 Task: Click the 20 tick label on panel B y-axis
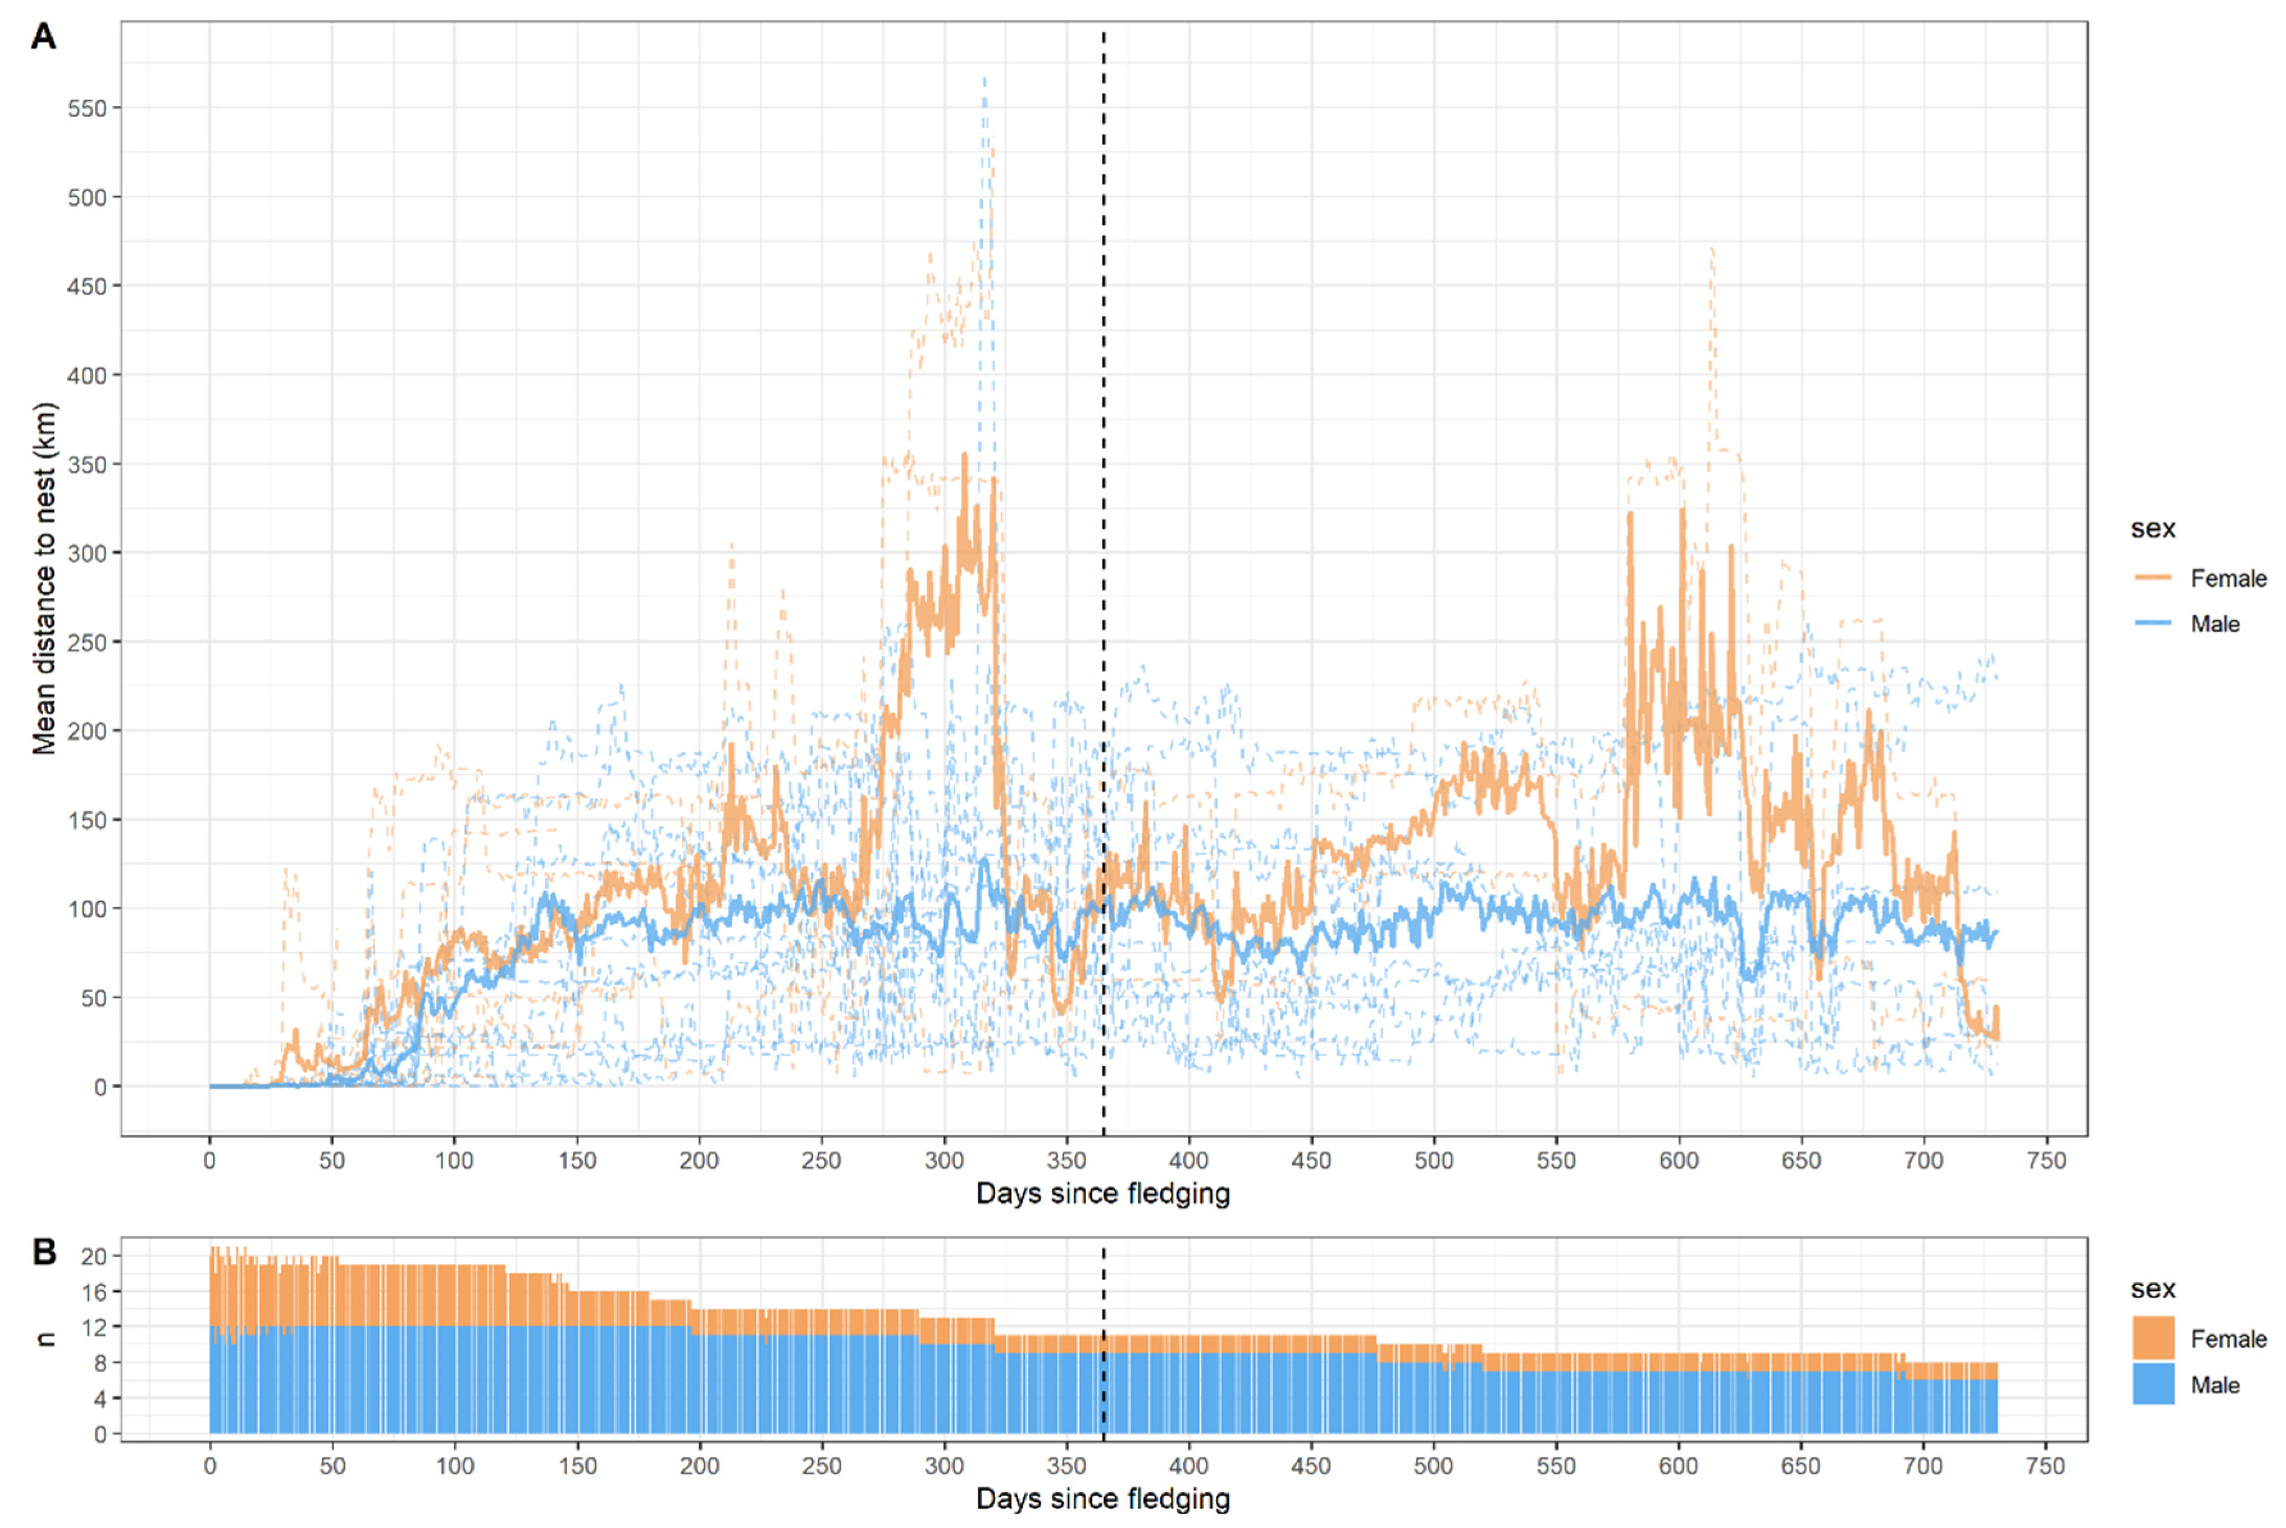click(x=93, y=1256)
